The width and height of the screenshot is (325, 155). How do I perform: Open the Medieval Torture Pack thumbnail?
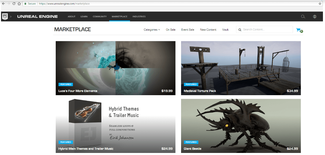coord(241,68)
